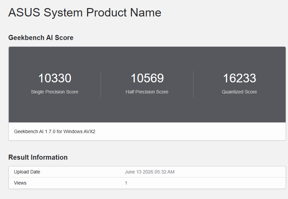Click the word ASUS in the title
Screen dimensions: 288x199
click(x=24, y=13)
